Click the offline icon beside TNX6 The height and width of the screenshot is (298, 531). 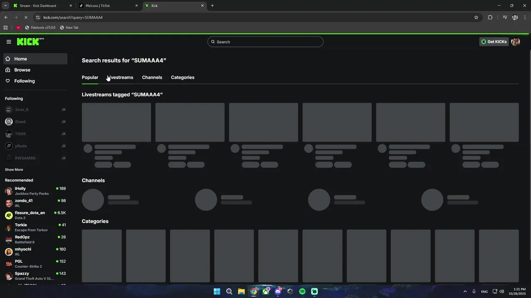tap(63, 134)
